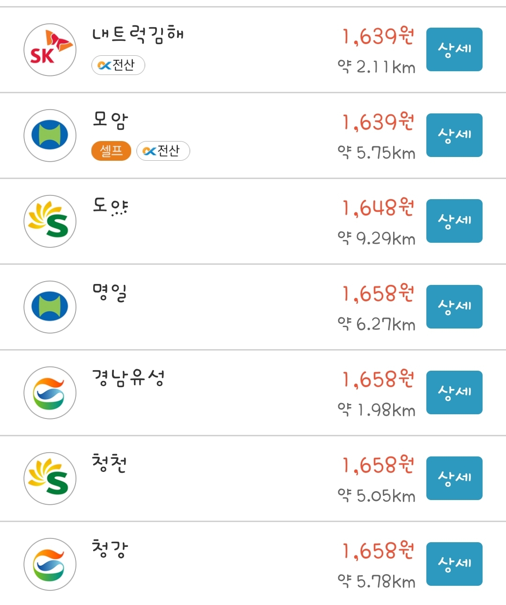
Task: Tap the S-Oil logo next to 청천
Action: (50, 478)
